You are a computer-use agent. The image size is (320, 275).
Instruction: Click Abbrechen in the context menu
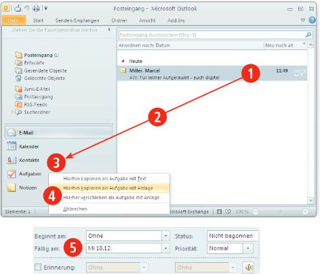pos(75,209)
